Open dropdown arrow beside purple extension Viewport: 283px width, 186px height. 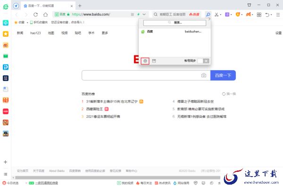coord(232,15)
